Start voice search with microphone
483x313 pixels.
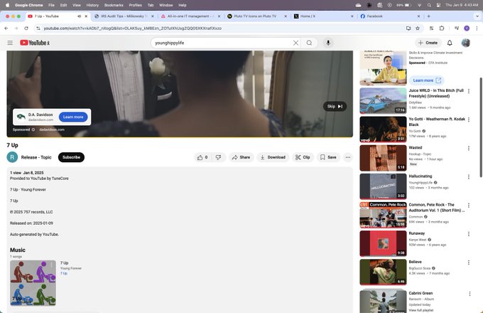328,43
